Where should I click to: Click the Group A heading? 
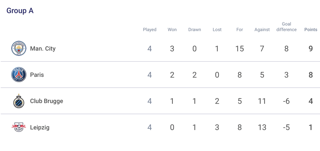coord(20,11)
